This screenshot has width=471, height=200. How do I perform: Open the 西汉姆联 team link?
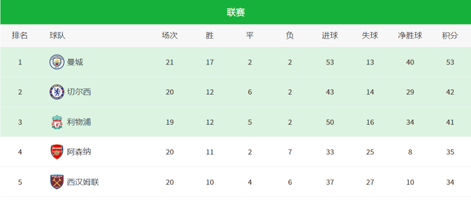[83, 182]
